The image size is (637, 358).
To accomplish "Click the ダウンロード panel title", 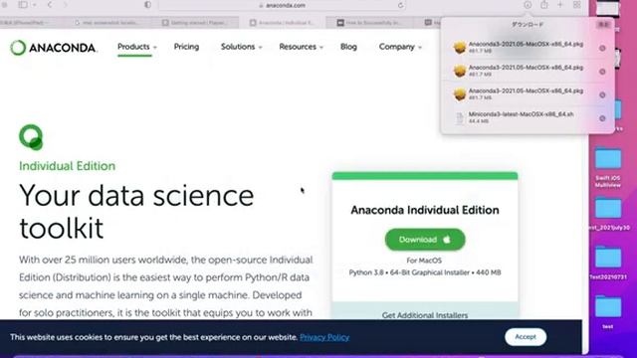I will [528, 25].
